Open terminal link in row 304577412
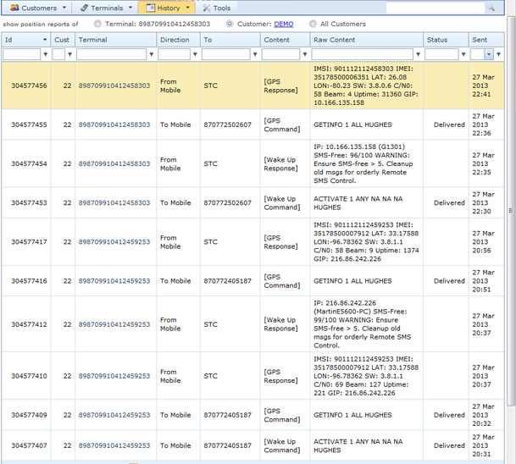516x464 pixels. pyautogui.click(x=114, y=324)
